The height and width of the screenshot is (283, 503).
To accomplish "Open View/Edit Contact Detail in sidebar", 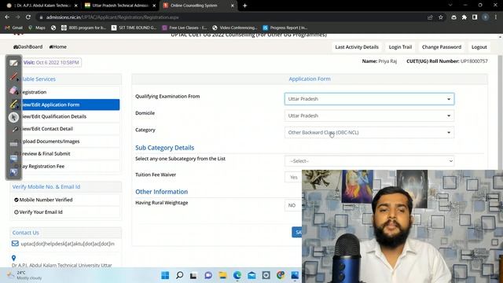I will point(66,129).
